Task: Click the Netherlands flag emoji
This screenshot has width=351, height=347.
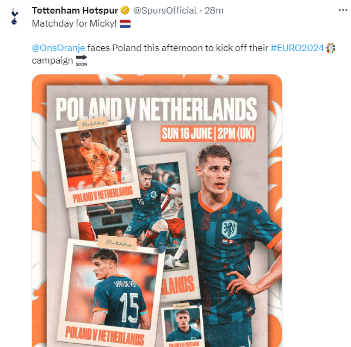Action: (x=125, y=24)
